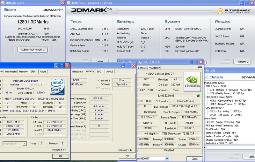Click the 4.0 clocks CAS latency value
The image size is (255, 162).
click(99, 106)
